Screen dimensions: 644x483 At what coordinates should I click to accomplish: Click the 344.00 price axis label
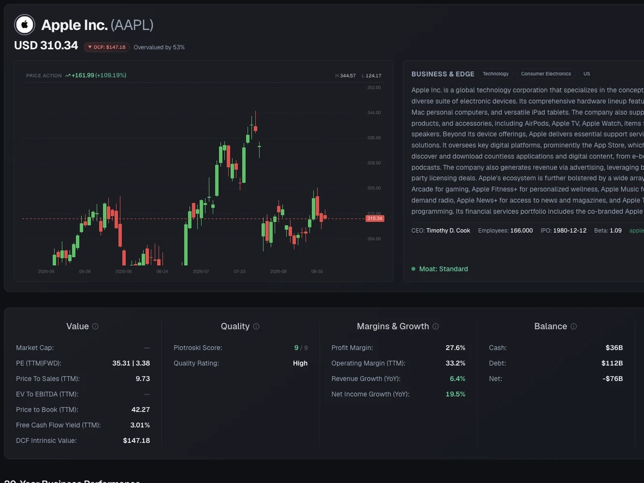(374, 113)
